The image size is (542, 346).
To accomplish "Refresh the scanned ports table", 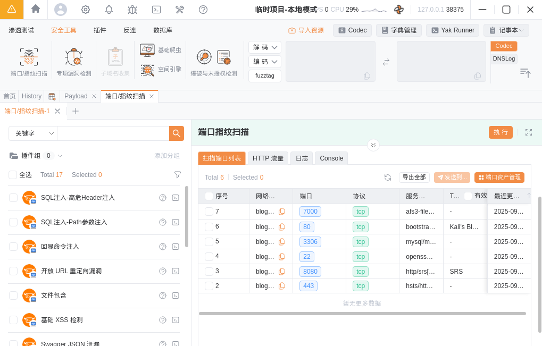I will pos(388,178).
